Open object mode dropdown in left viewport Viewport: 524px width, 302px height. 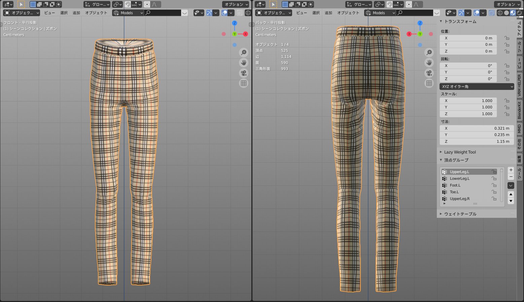point(22,13)
